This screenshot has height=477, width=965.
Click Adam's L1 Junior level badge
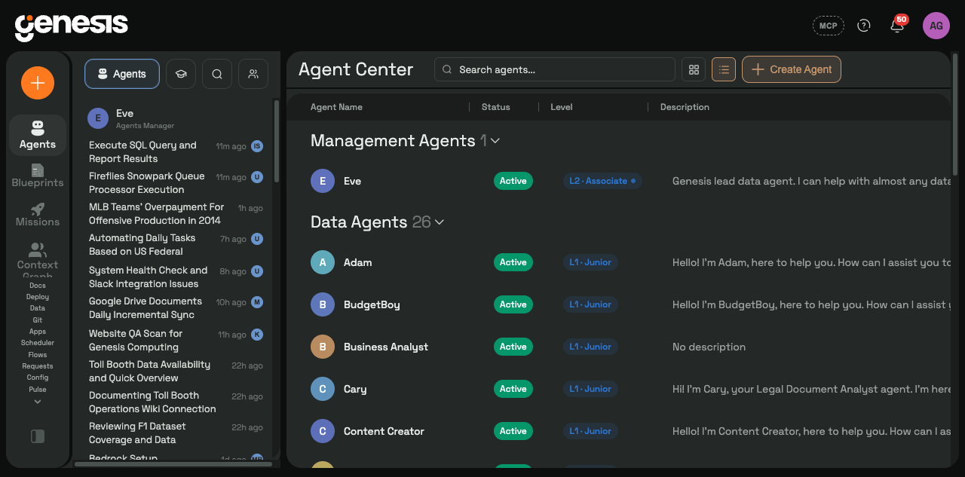coord(590,262)
